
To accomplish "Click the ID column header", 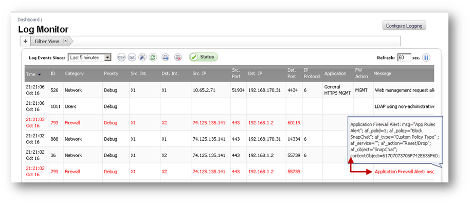I will click(x=53, y=73).
